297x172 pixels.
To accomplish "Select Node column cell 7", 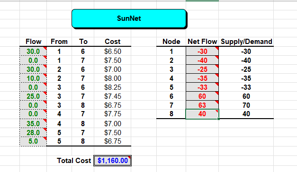I will click(171, 105).
